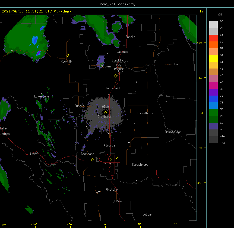The width and height of the screenshot is (234, 228).
Task: Click the Olds town label
Action: [105, 107]
